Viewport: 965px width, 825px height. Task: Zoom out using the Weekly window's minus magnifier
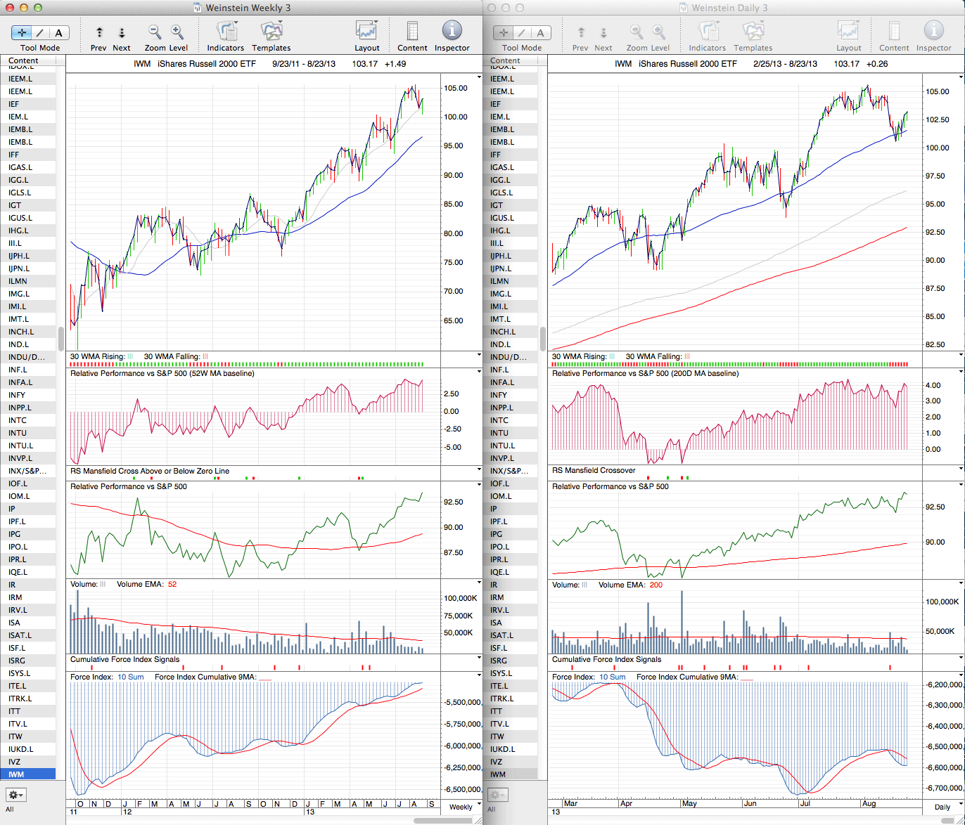point(155,32)
